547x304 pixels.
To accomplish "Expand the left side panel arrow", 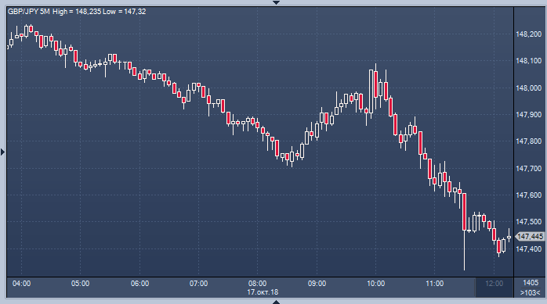I will (x=3, y=152).
